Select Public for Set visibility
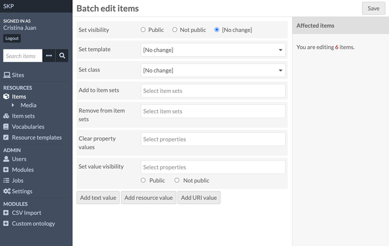 click(143, 30)
